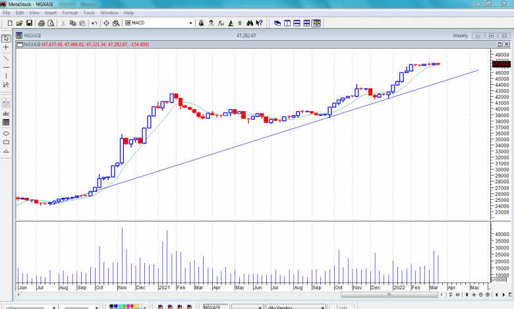
Task: Toggle the pointer selection tool
Action: [x=6, y=38]
